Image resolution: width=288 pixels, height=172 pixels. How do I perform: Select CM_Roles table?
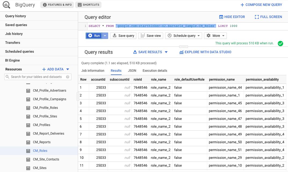point(40,151)
